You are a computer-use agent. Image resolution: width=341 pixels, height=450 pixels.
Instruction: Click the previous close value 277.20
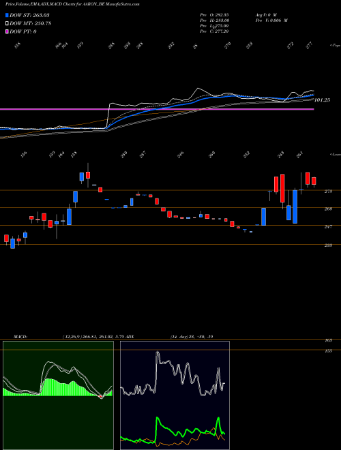(x=222, y=31)
